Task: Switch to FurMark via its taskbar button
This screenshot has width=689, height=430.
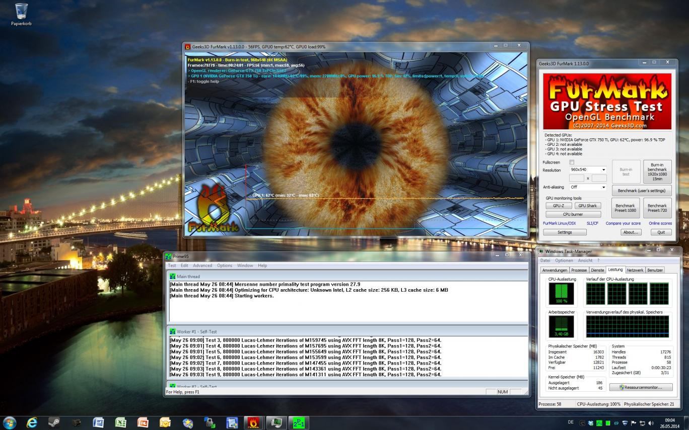Action: tap(254, 423)
